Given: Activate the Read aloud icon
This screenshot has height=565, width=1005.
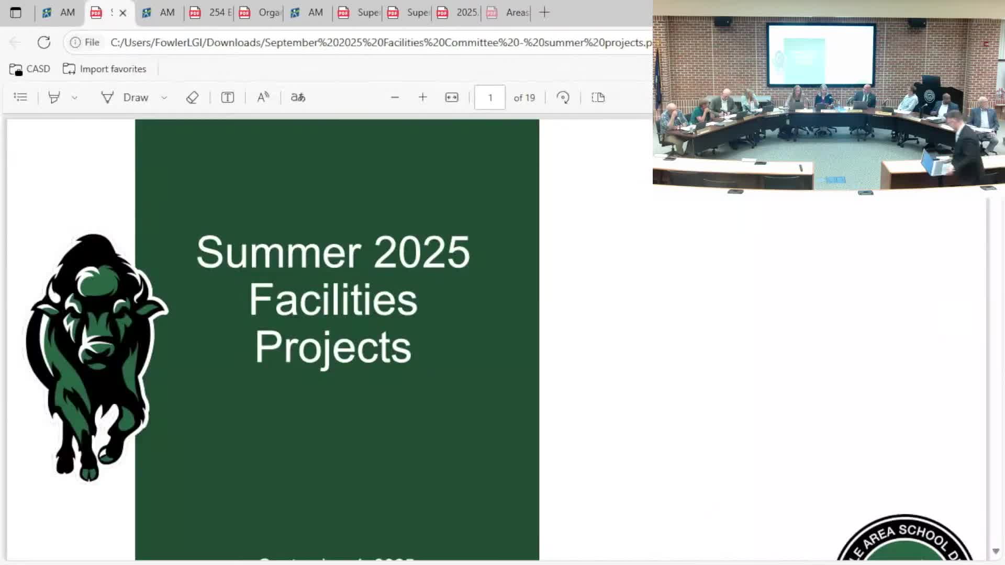Looking at the screenshot, I should click(x=263, y=97).
